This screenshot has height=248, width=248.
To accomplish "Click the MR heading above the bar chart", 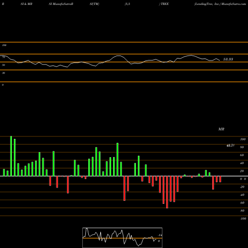I will point(221,129).
